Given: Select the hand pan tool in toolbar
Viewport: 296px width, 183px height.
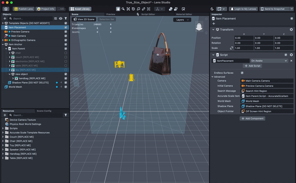Looking at the screenshot, I should [x=118, y=9].
